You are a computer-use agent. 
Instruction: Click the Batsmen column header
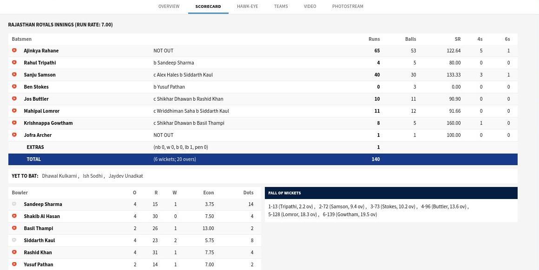click(x=22, y=39)
